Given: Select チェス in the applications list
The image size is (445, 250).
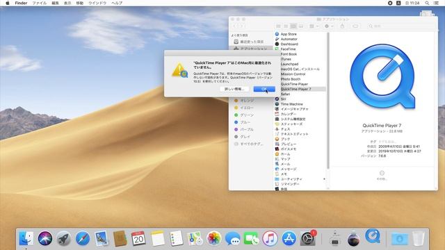Looking at the screenshot, I should click(x=285, y=129).
